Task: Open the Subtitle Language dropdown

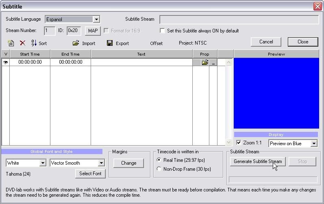Action: (x=96, y=19)
